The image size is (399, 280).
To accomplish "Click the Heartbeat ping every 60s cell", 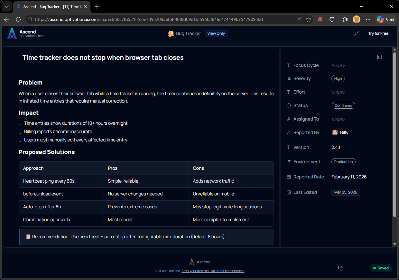I will (61, 181).
